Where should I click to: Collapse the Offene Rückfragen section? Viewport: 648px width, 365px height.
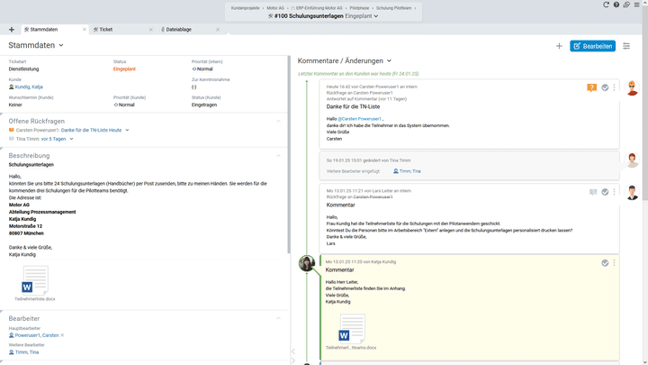pyautogui.click(x=278, y=121)
